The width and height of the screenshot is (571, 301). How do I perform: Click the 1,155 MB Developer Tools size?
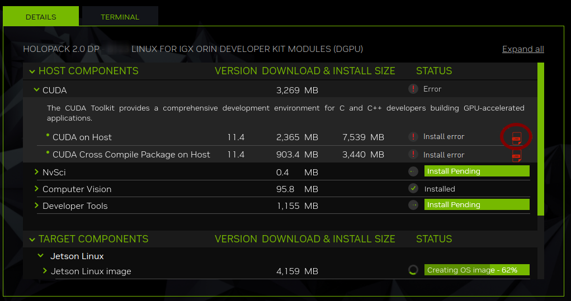click(297, 206)
